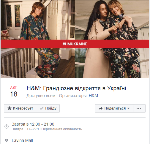Click the Завтра в 12:00 - 21:00 time
Viewport: 150px width, 144px height.
pos(33,124)
